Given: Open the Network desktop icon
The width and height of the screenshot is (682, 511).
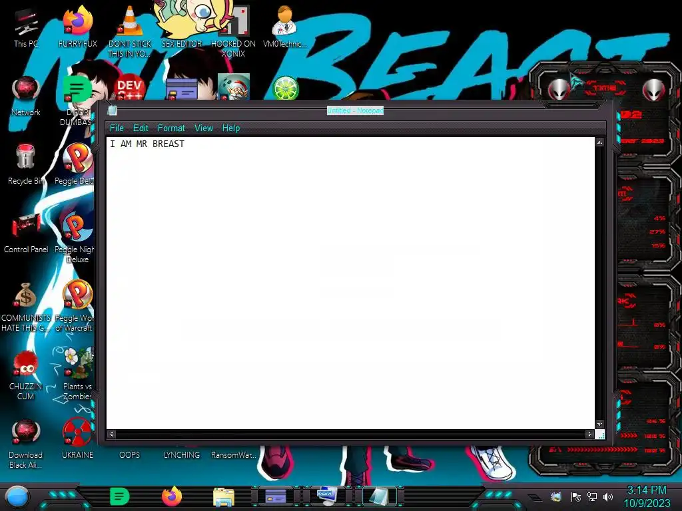Looking at the screenshot, I should (x=26, y=96).
